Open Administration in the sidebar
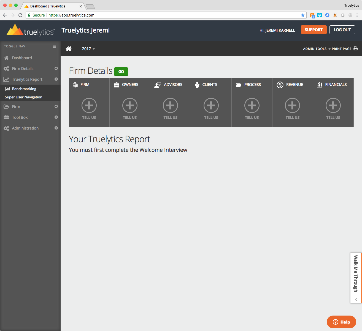362x331 pixels. pos(25,128)
